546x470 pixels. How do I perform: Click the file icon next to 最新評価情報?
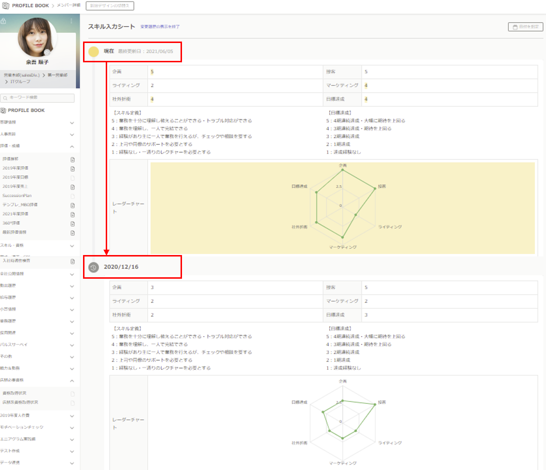pos(72,232)
